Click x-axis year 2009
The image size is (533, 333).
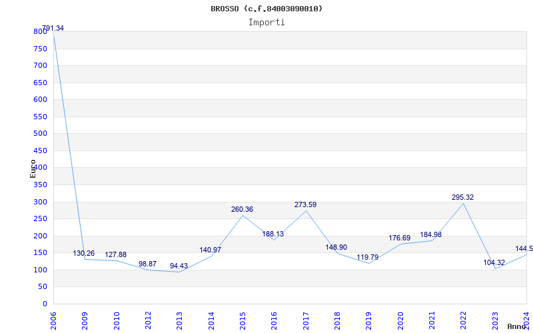point(85,321)
